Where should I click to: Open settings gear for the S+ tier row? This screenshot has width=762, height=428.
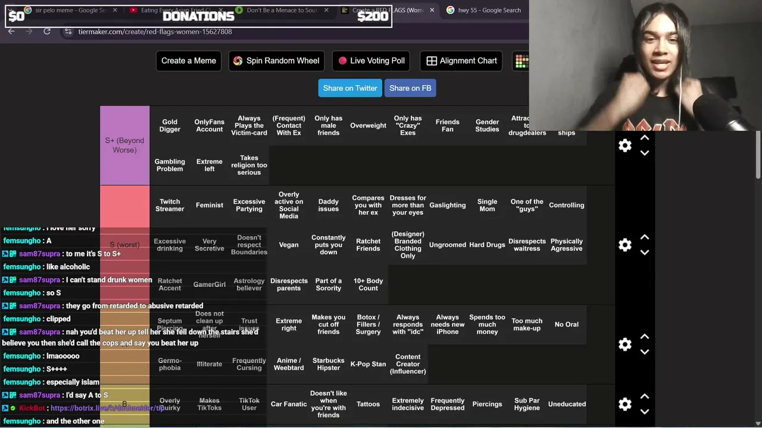tap(624, 146)
